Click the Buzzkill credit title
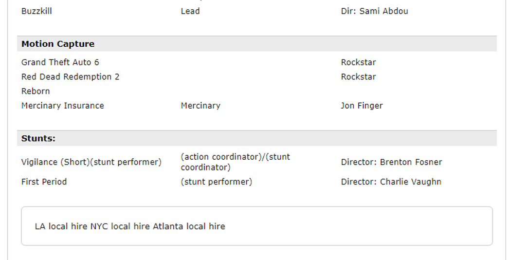 pyautogui.click(x=36, y=11)
